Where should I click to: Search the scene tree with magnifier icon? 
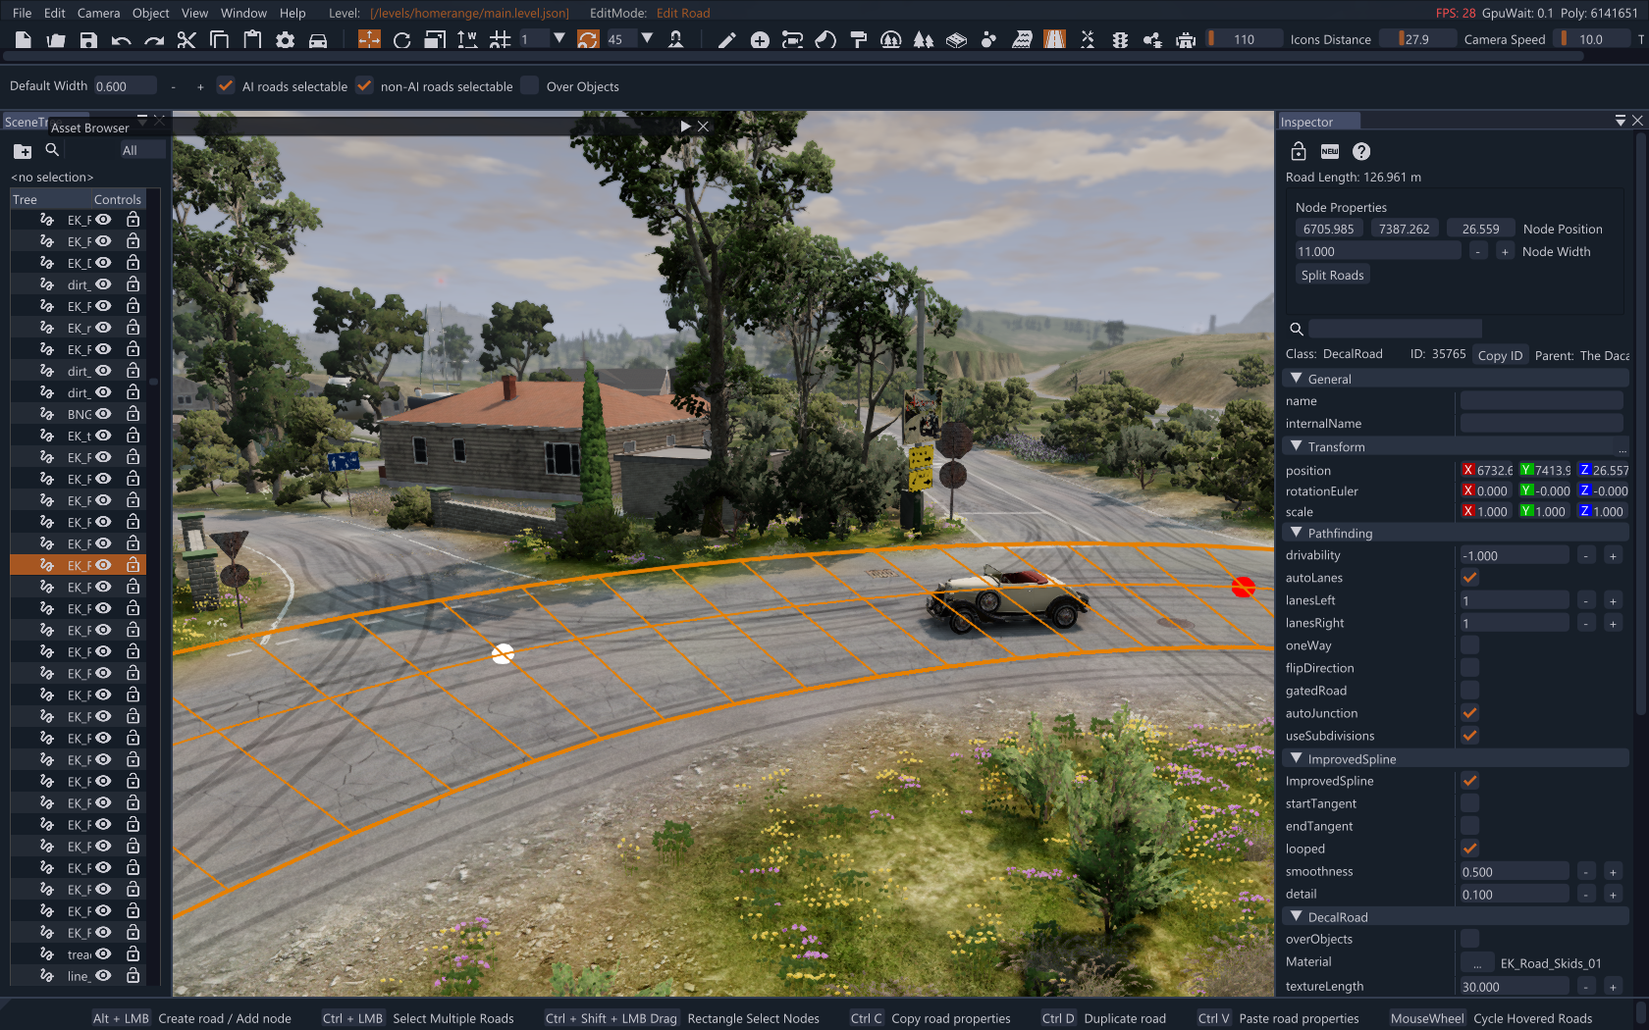click(x=52, y=150)
